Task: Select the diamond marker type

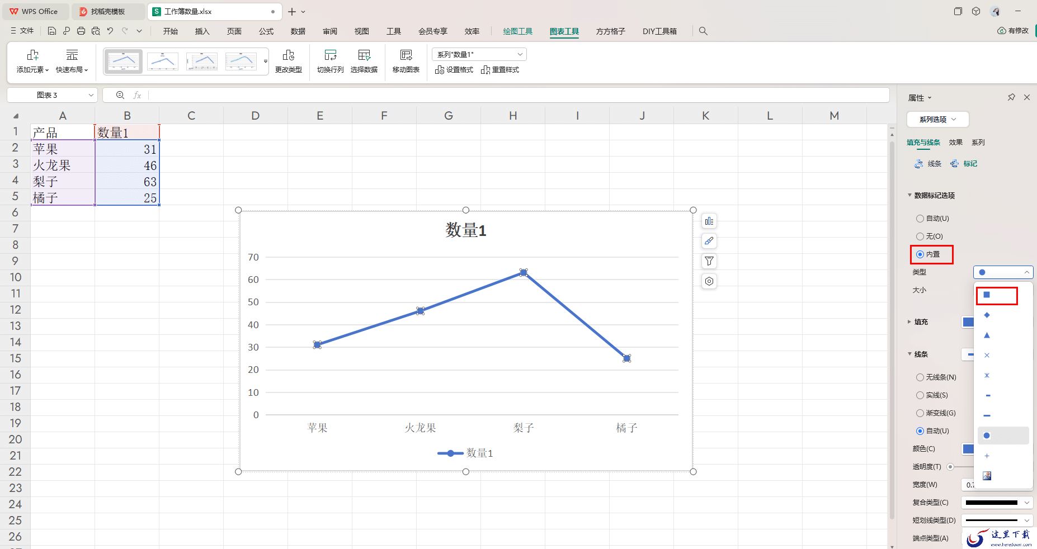Action: pos(987,315)
